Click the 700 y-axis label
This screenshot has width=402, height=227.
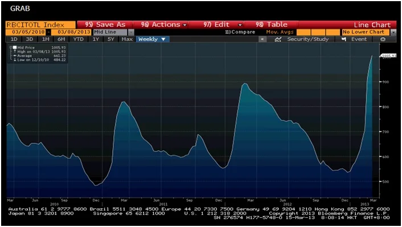386,131
